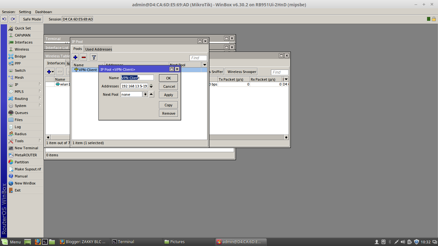Confirm dialog with OK button
This screenshot has width=438, height=246.
pyautogui.click(x=168, y=78)
